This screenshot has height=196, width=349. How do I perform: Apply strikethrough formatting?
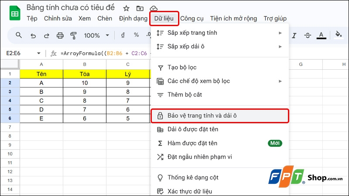pos(308,35)
